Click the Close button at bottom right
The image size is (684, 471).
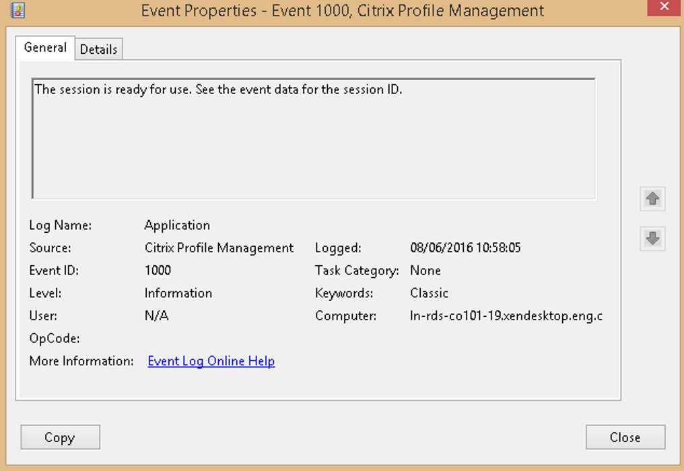tap(625, 437)
